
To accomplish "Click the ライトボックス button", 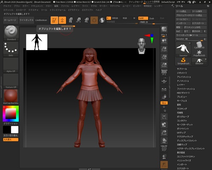I will pyautogui.click(x=26, y=20).
